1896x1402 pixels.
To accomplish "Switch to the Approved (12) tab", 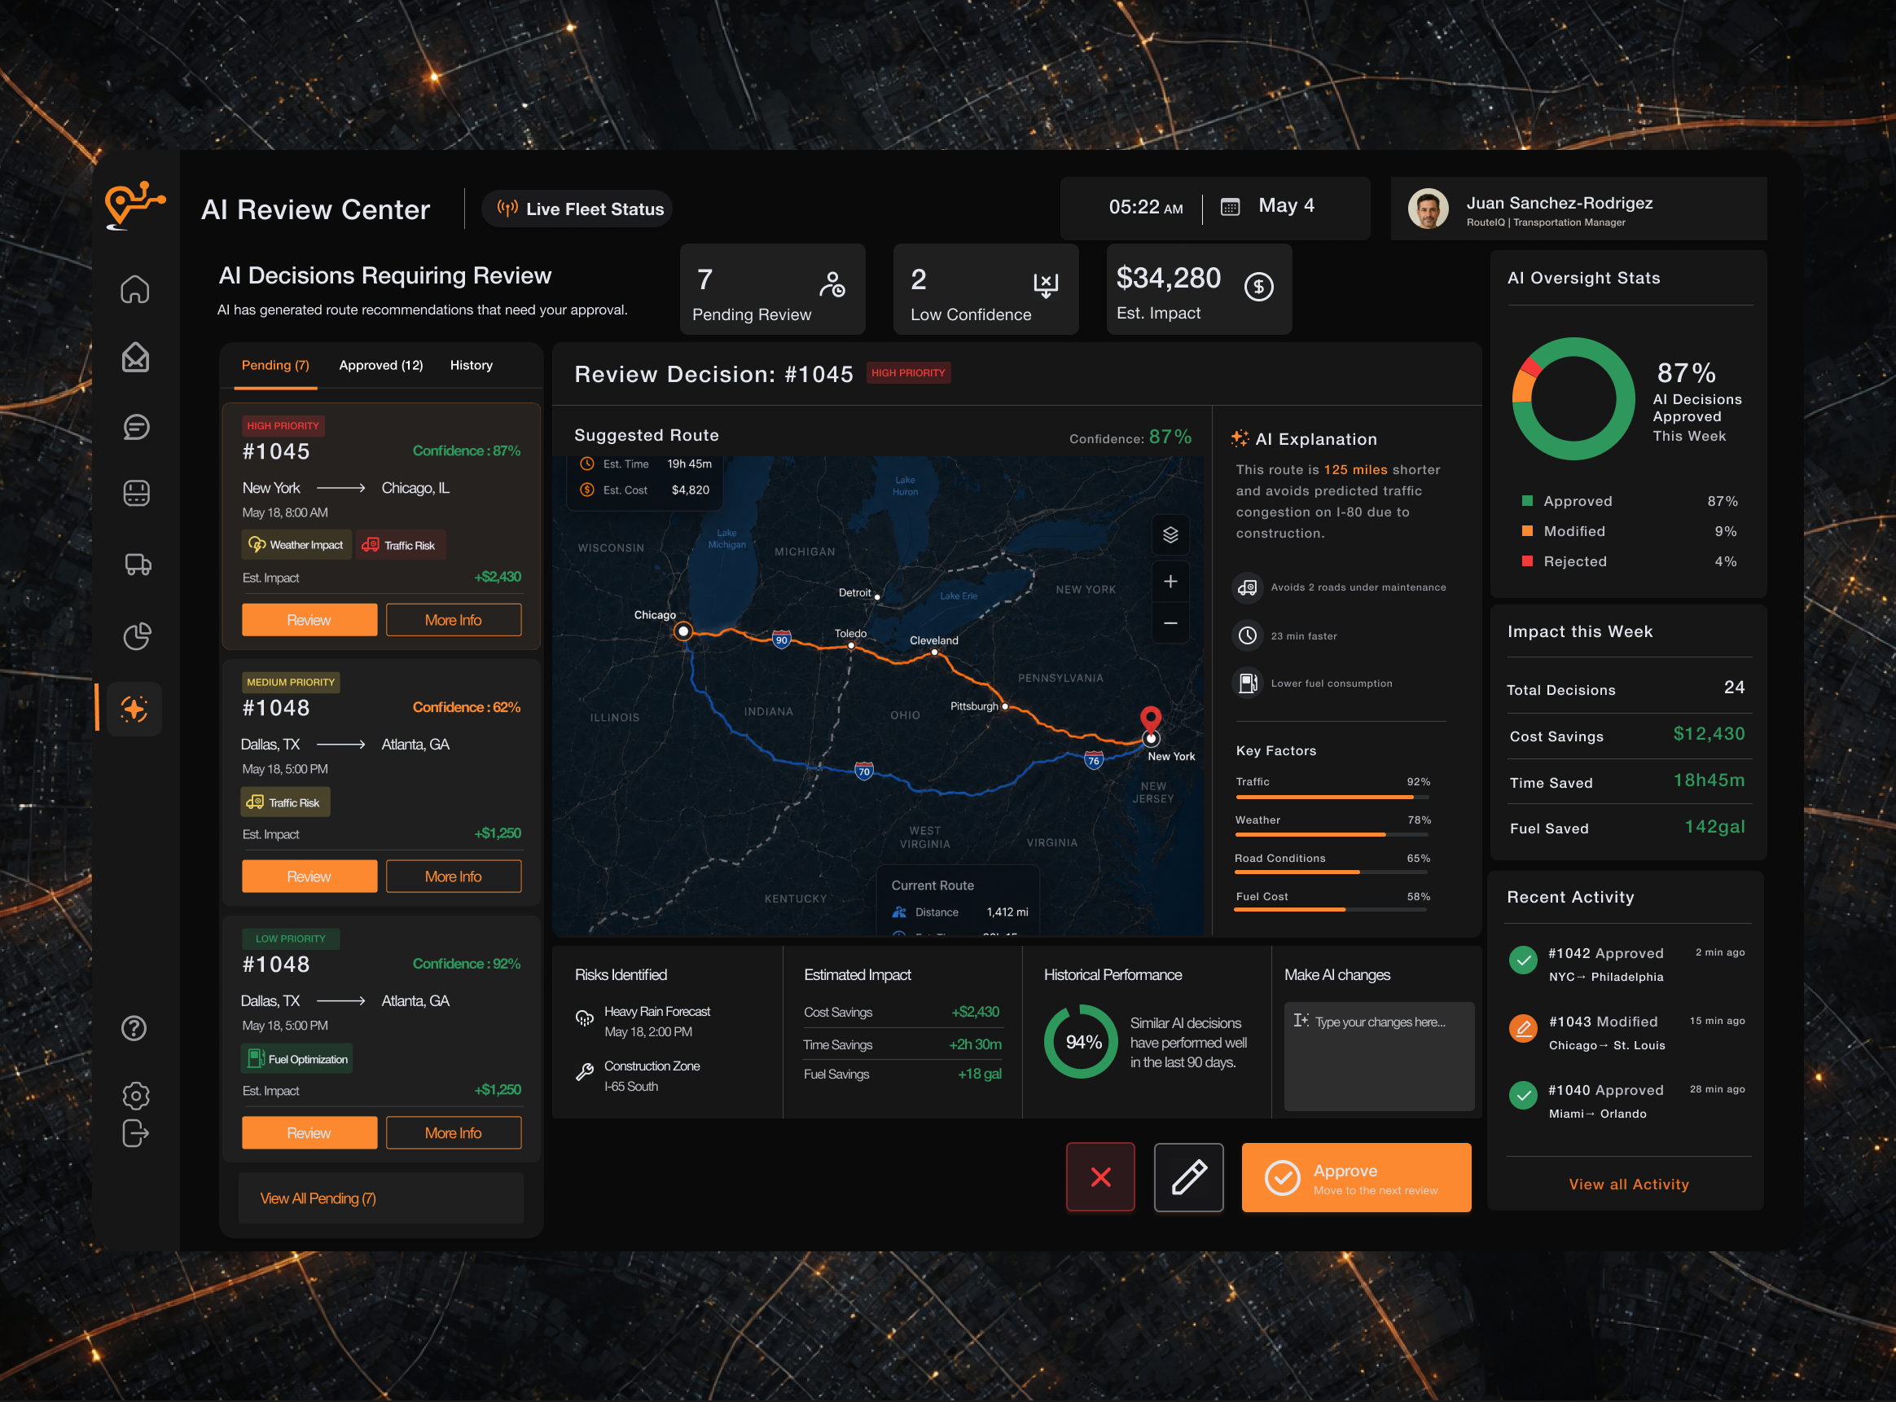I will pos(381,365).
